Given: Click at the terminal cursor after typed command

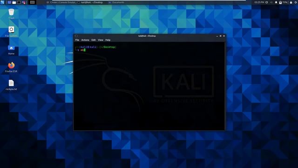Looking at the screenshot, I should point(85,50).
